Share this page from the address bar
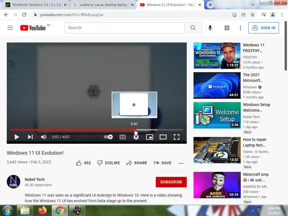The height and width of the screenshot is (216, 288). [x=243, y=15]
